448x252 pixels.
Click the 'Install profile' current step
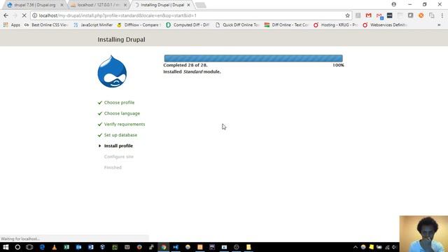[118, 146]
